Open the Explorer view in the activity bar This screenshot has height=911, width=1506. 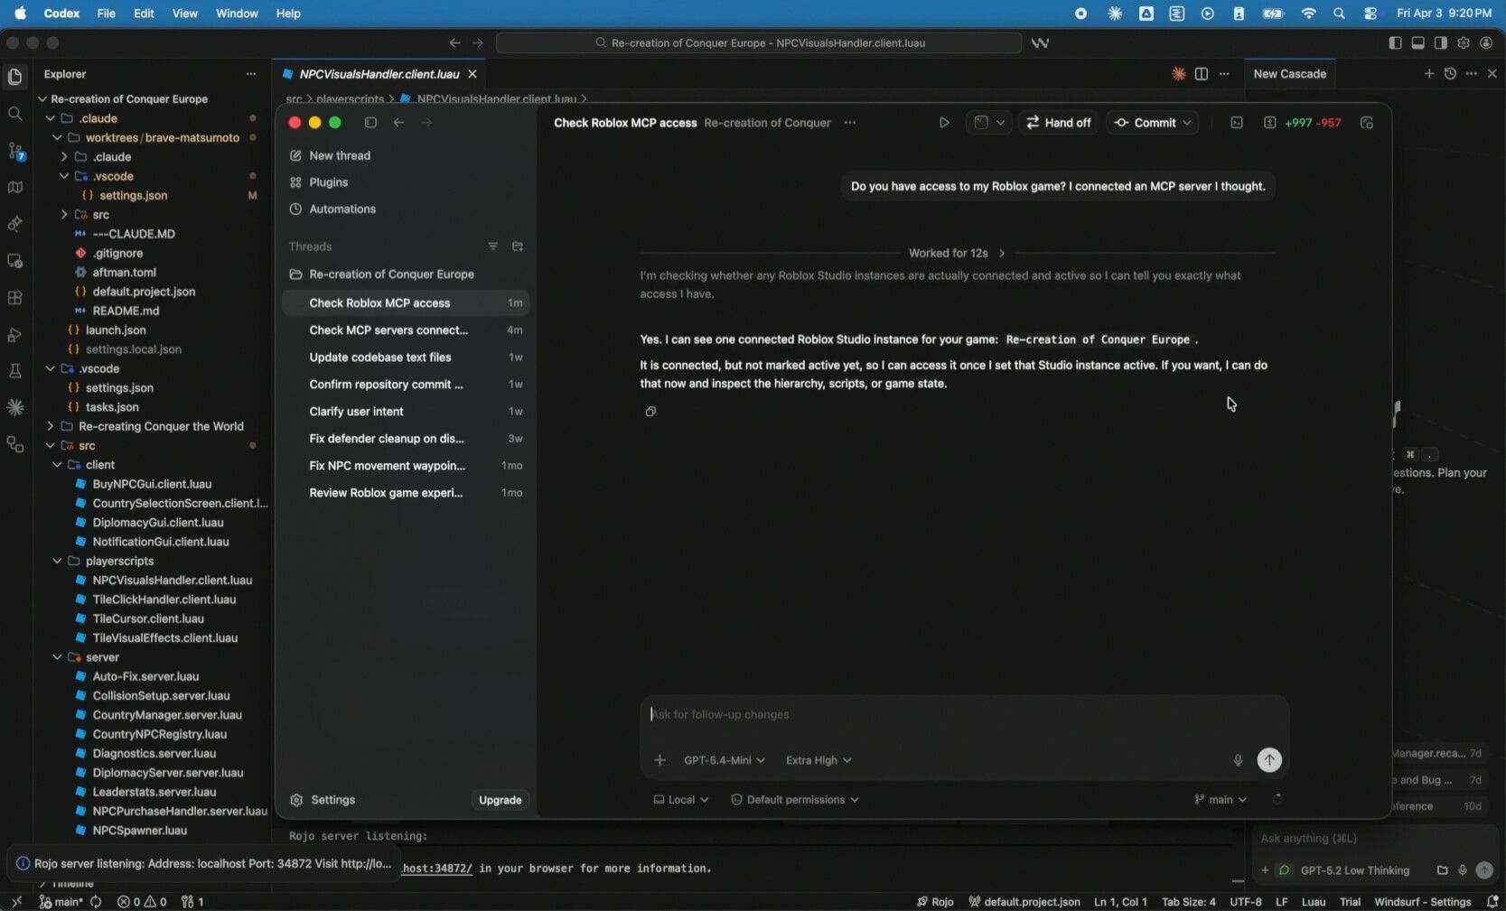[x=15, y=77]
